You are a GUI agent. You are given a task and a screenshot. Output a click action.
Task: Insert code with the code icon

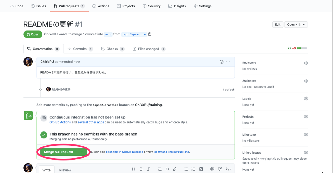[x=167, y=169]
